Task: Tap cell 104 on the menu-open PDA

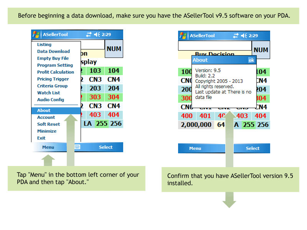Action: 114,71
